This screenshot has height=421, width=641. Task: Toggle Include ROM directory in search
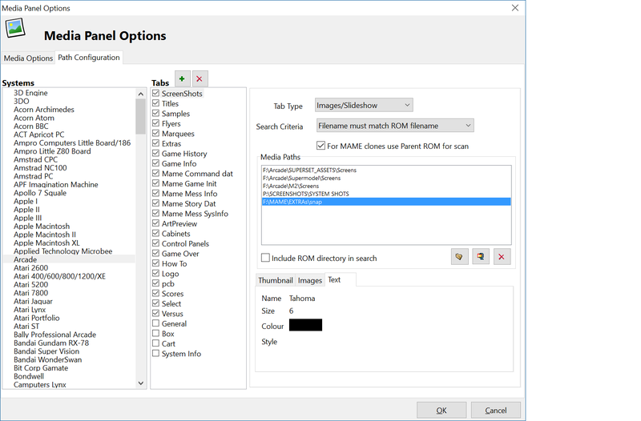tap(266, 259)
